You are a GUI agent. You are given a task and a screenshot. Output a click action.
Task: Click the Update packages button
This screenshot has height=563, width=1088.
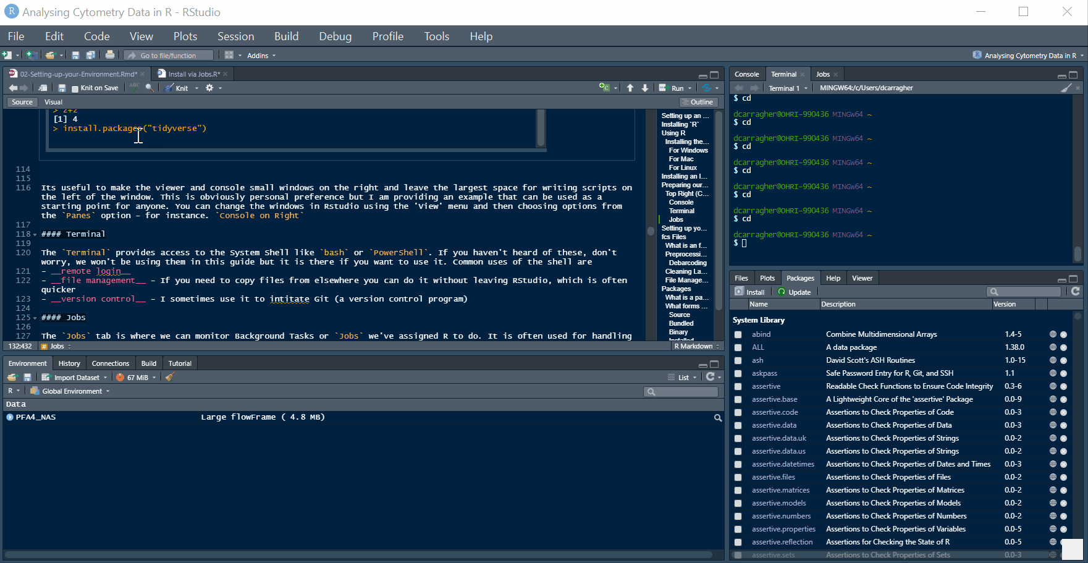[794, 292]
